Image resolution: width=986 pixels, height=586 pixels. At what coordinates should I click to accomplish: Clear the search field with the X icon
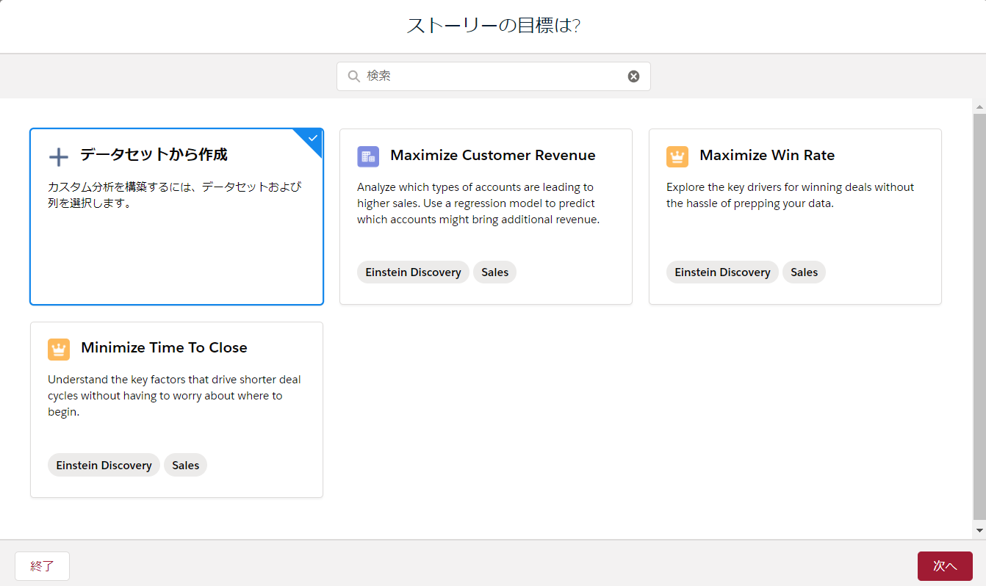(633, 76)
